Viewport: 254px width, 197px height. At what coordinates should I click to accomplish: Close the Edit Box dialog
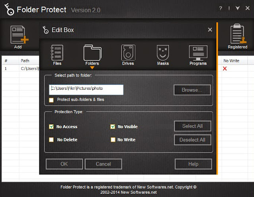click(210, 30)
